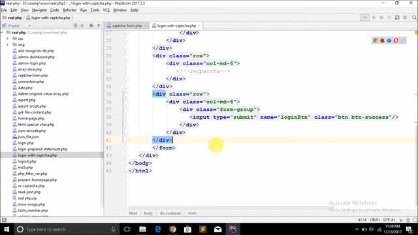Click line separator CRLF in status bar
Screen dimensions: 418x235
click(x=374, y=220)
